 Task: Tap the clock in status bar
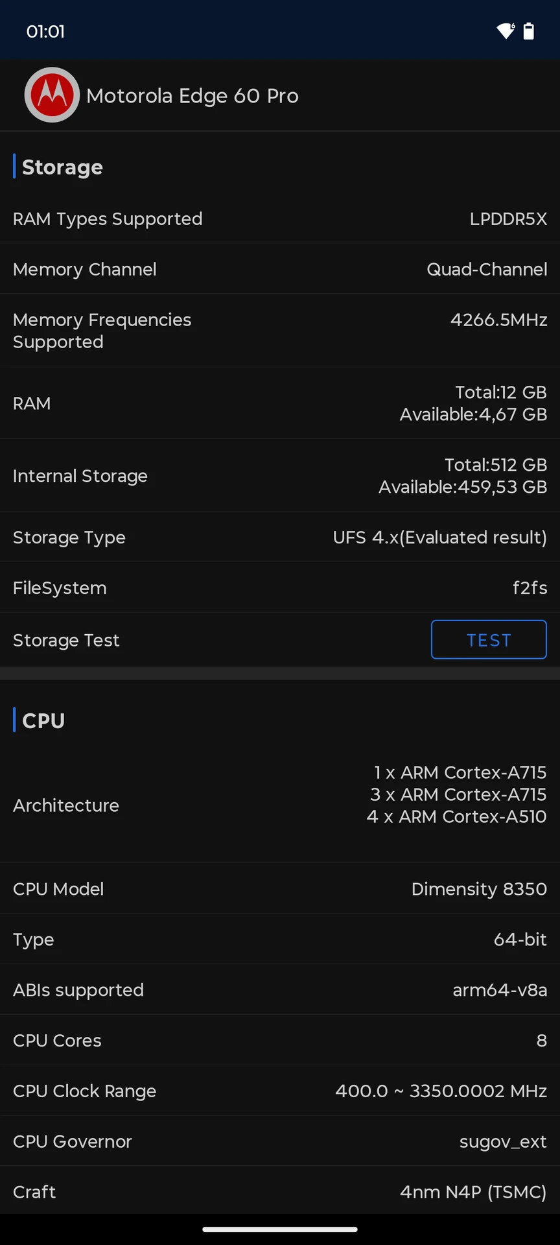pyautogui.click(x=45, y=31)
